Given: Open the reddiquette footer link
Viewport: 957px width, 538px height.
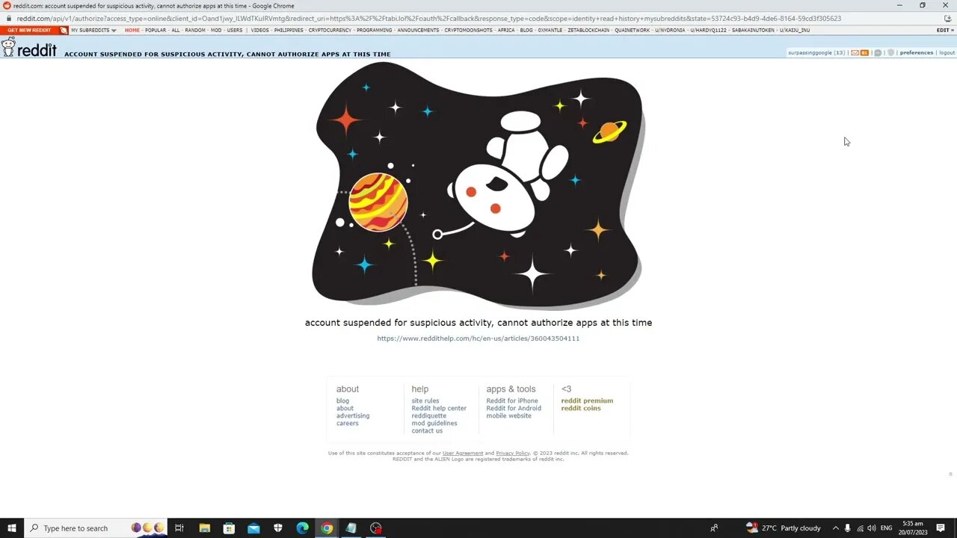Looking at the screenshot, I should tap(429, 416).
